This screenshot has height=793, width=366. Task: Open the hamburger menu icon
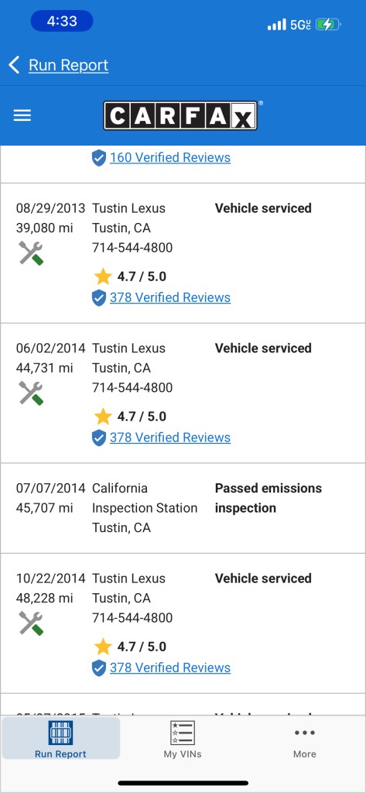click(22, 115)
